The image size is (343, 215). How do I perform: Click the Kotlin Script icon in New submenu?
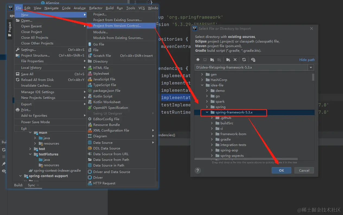pos(90,96)
